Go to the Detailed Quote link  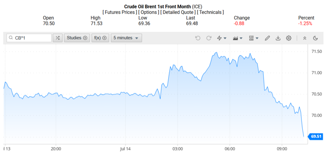178,12
